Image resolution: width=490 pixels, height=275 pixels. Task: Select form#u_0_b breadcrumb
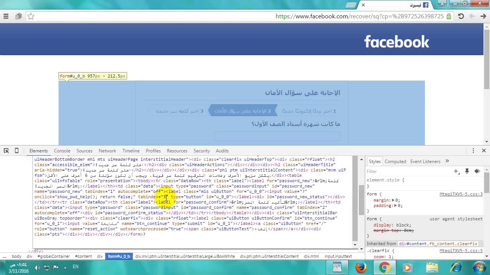pyautogui.click(x=119, y=256)
